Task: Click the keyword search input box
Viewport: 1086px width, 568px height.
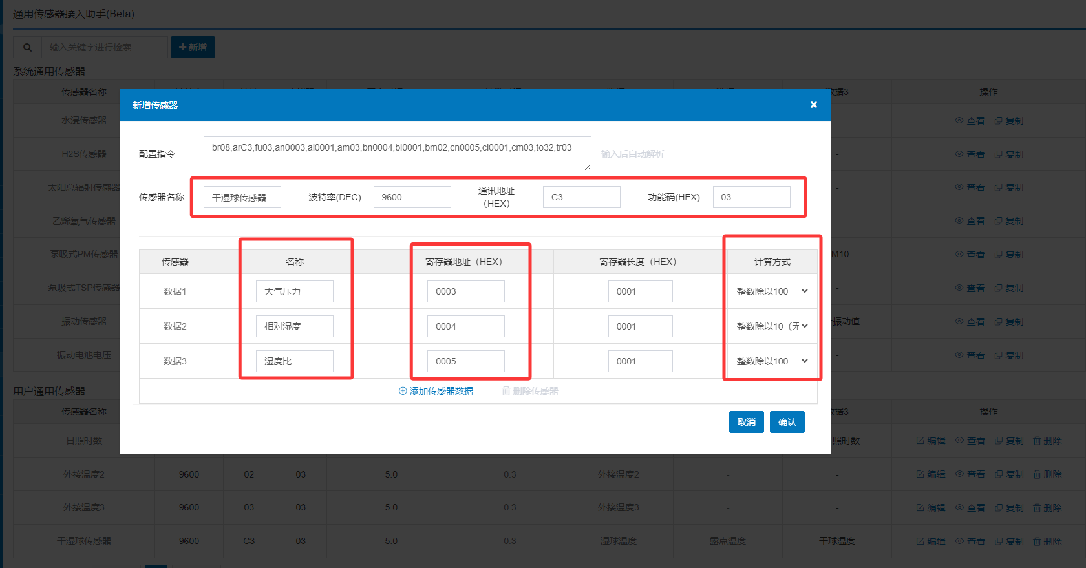Action: coord(104,47)
